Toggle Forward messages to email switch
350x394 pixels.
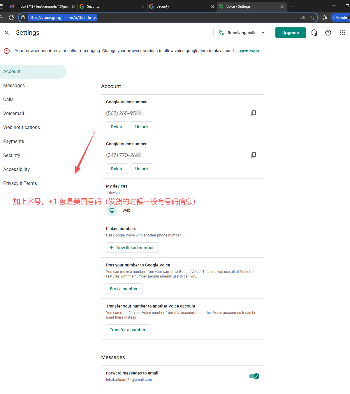254,376
